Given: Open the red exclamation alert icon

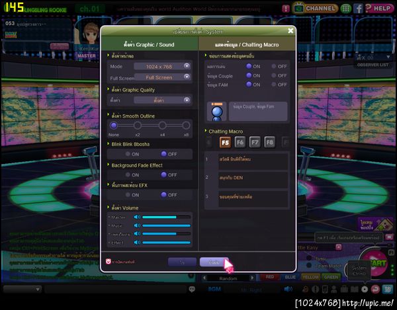Looking at the screenshot, I should (x=286, y=9).
